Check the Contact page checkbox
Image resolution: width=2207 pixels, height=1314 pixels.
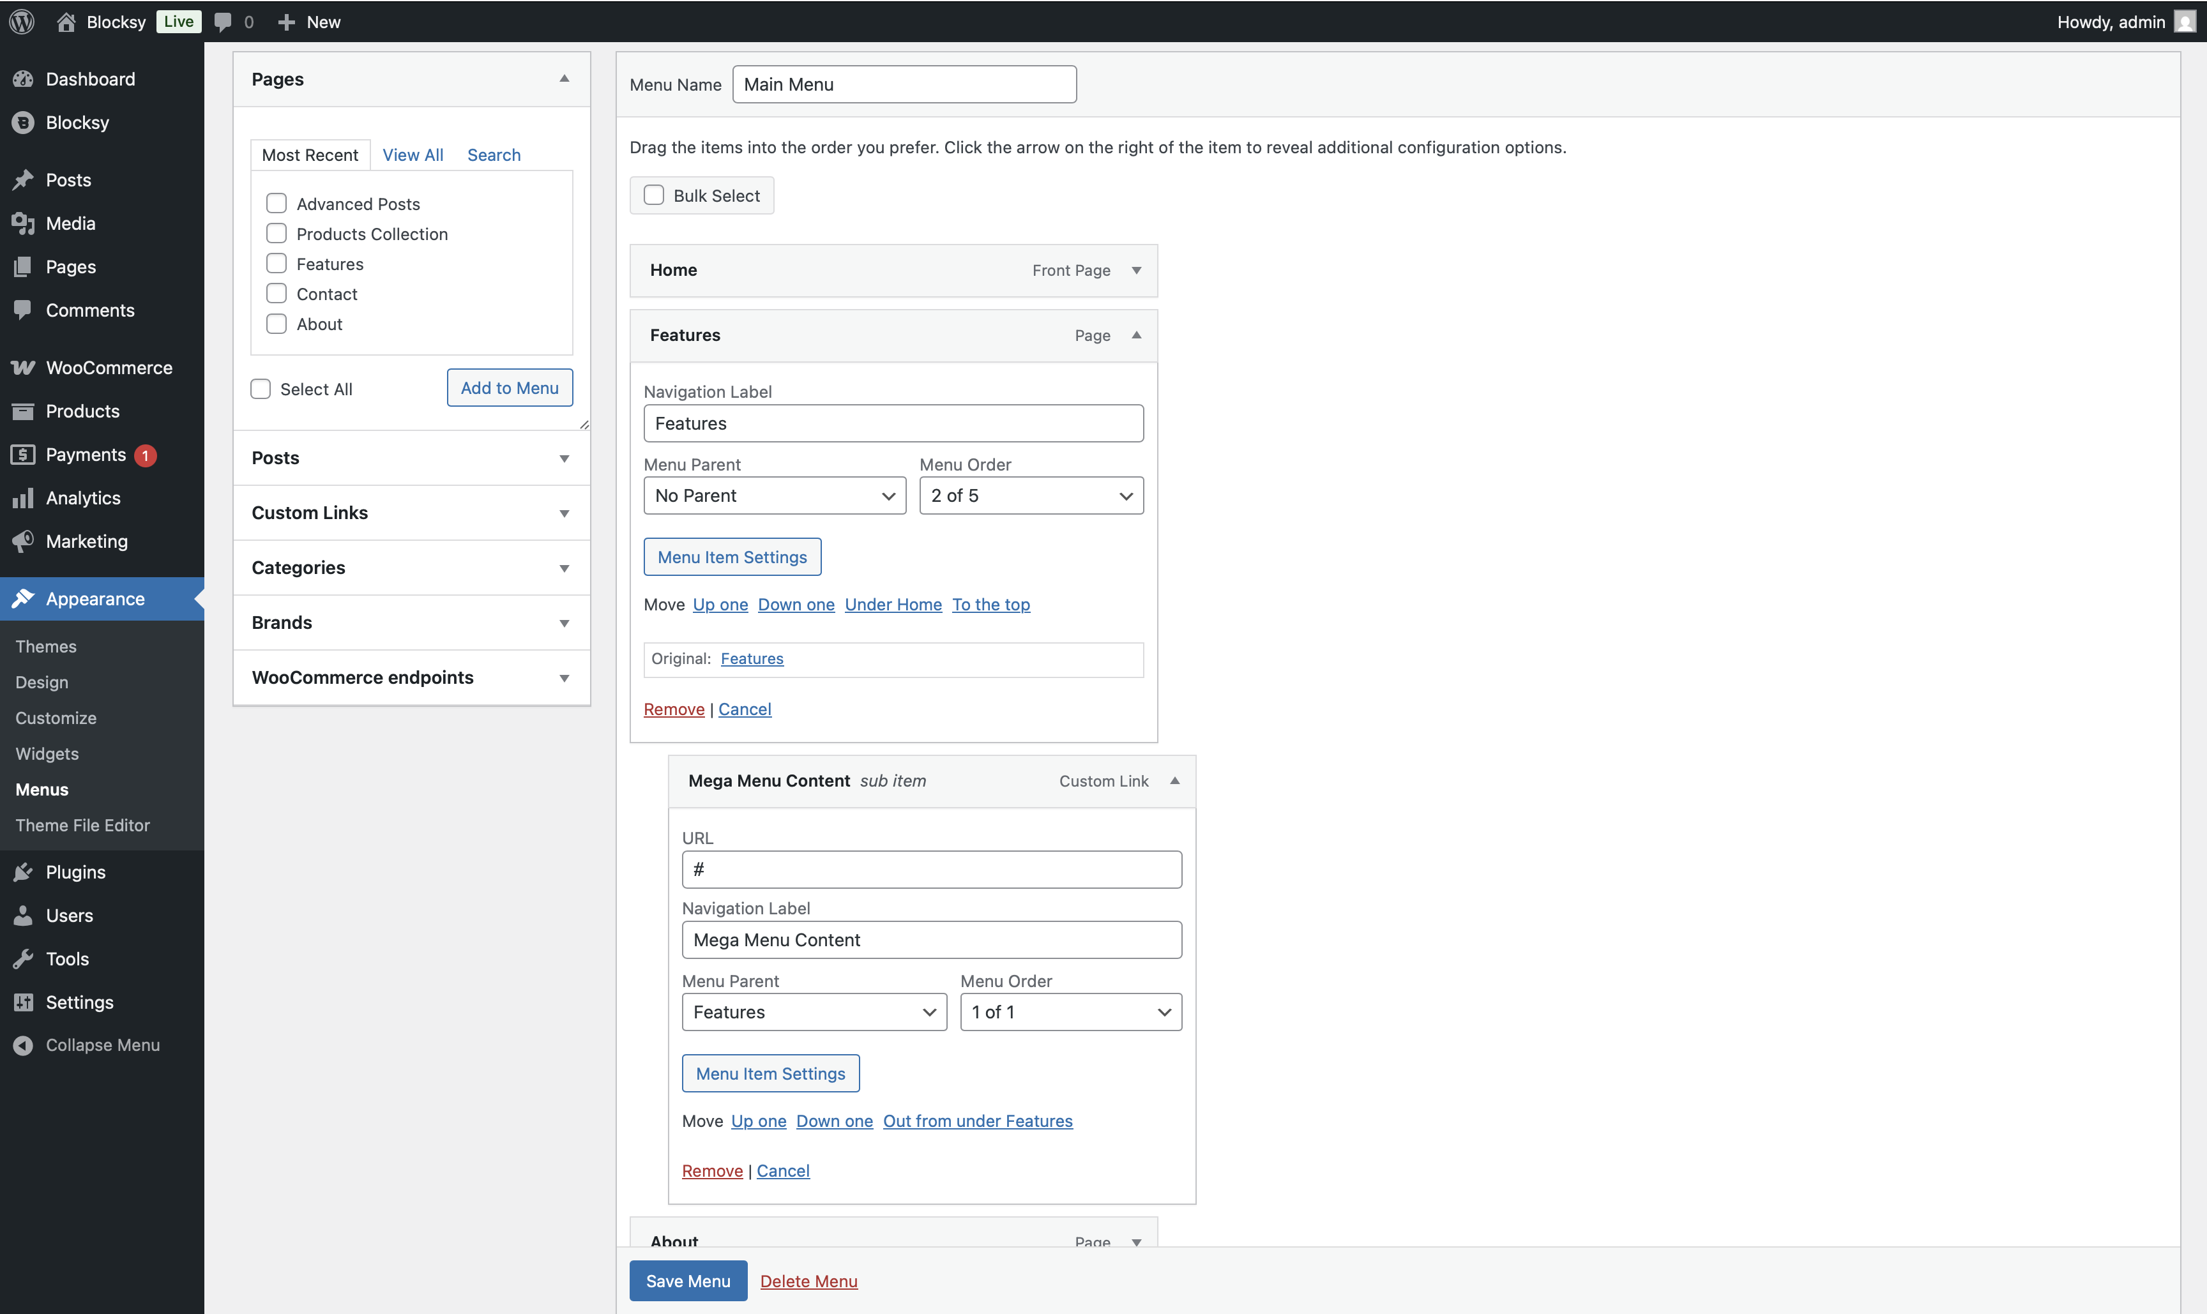277,294
